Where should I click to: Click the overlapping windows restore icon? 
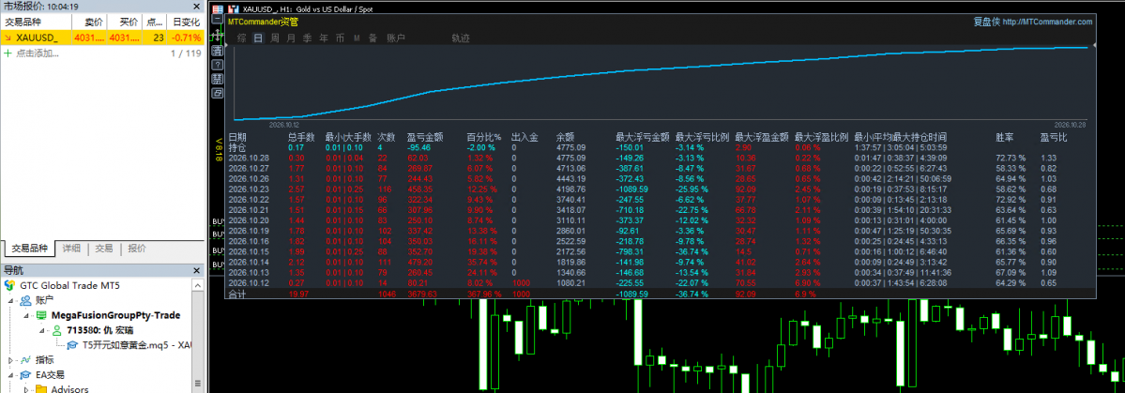click(x=218, y=93)
